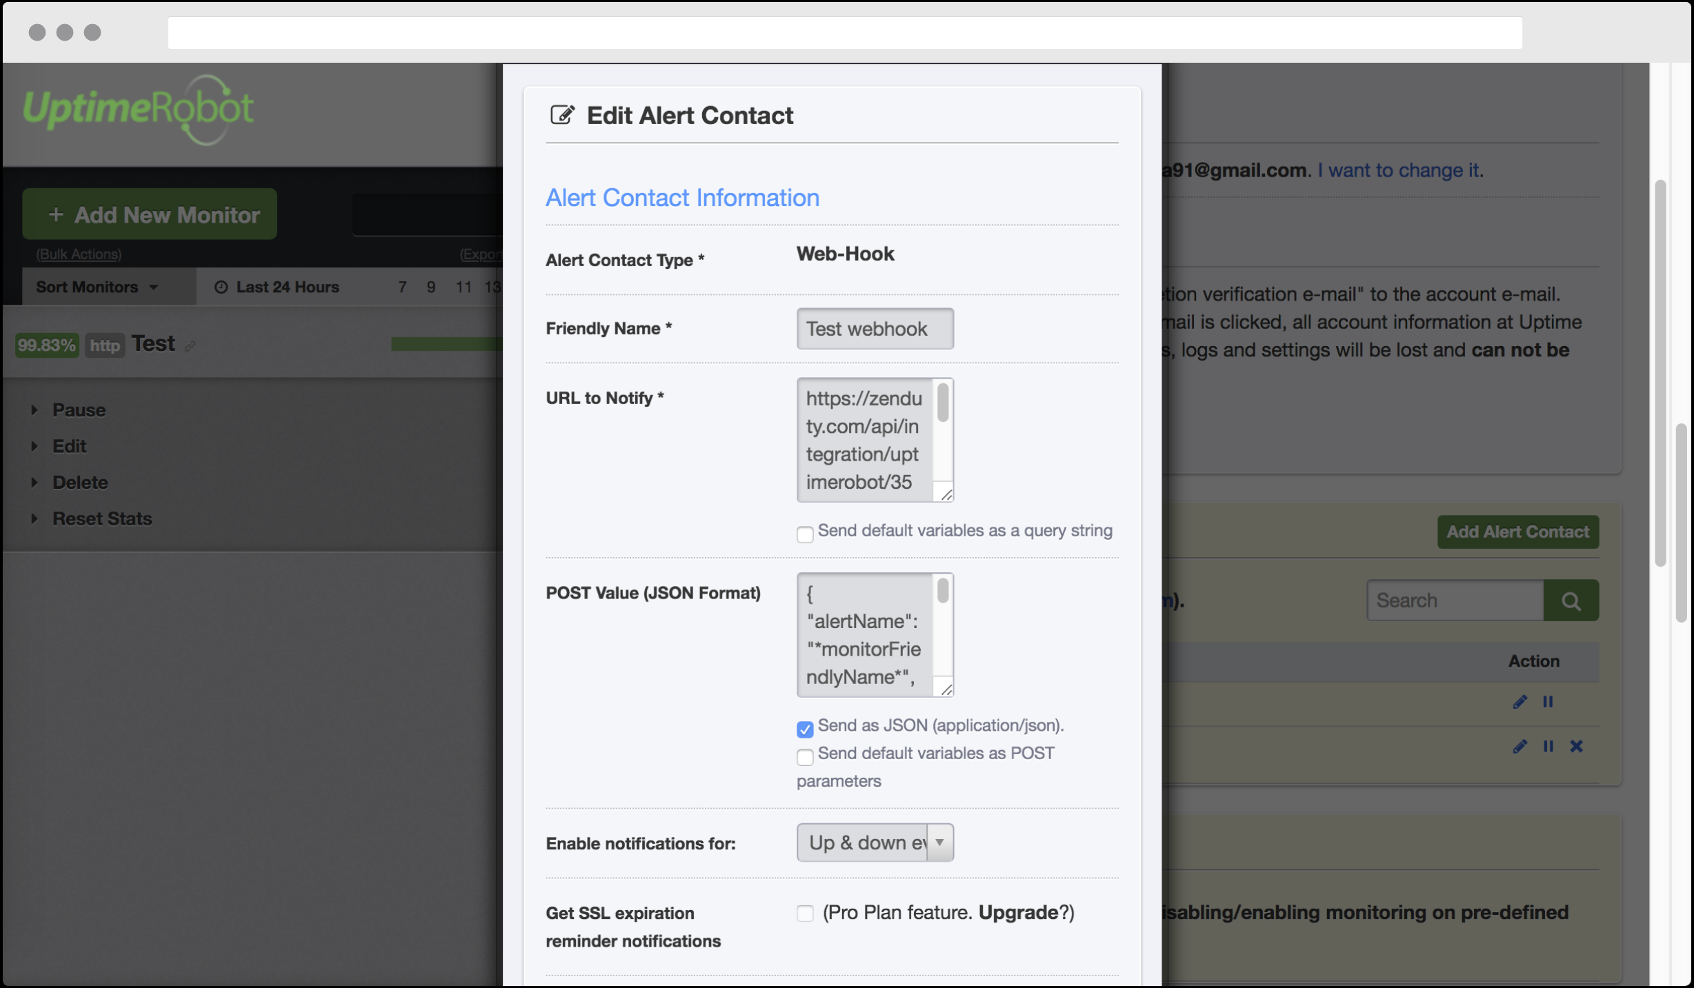Pause first alert contact via pause icon
This screenshot has width=1694, height=988.
point(1548,702)
